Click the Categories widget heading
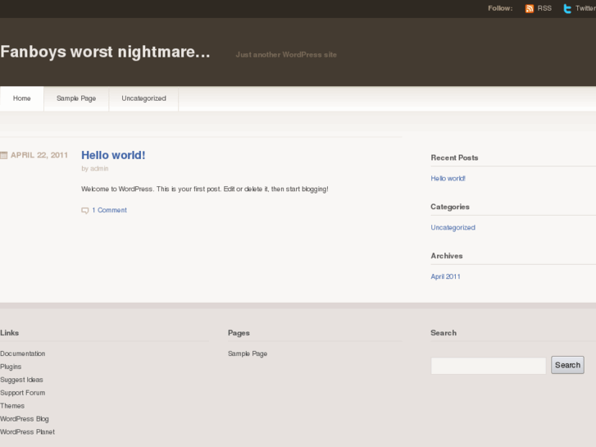The width and height of the screenshot is (596, 447). click(450, 207)
